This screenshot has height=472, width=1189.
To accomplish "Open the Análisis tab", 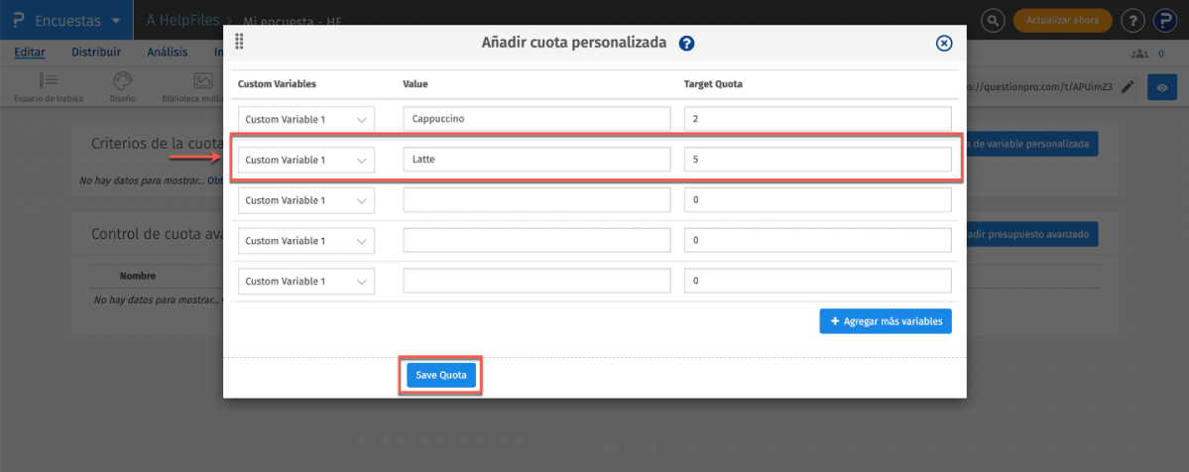I will 168,53.
